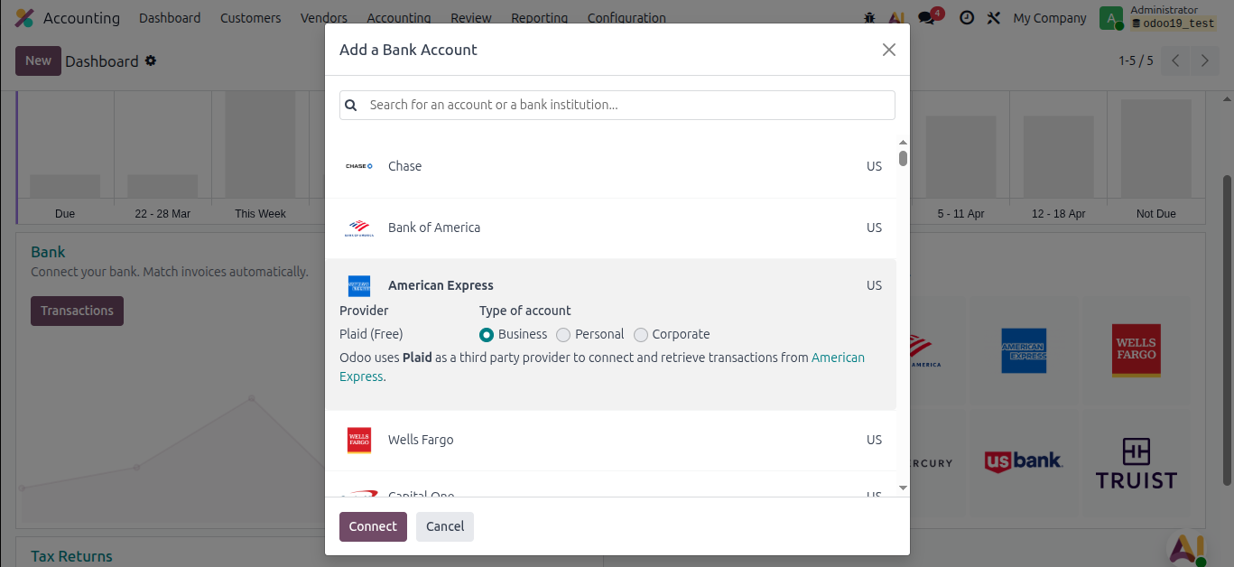1234x567 pixels.
Task: Click the American Express tile on dashboard
Action: pos(1024,350)
